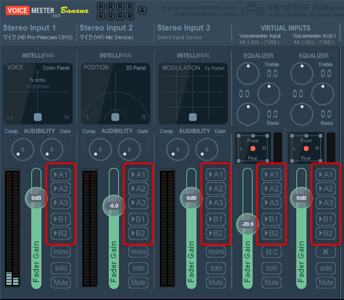The width and height of the screenshot is (344, 300).
Task: Click the Bass knob of Voicemeeter AUX equalizer
Action: pyautogui.click(x=302, y=114)
